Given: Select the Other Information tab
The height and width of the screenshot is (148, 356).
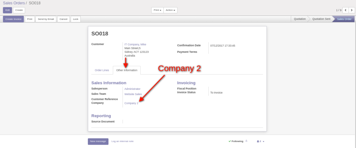Looking at the screenshot, I should (127, 70).
